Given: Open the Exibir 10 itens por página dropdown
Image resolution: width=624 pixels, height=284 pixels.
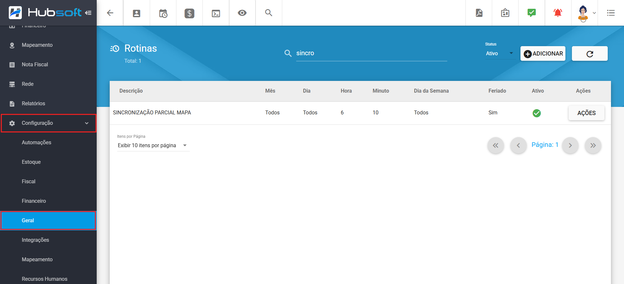Looking at the screenshot, I should click(x=153, y=145).
